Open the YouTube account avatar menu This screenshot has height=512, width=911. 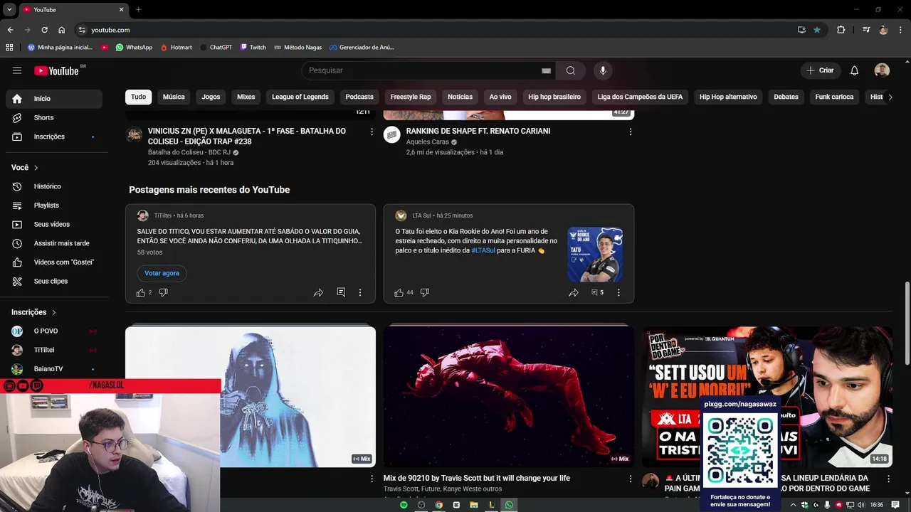882,70
